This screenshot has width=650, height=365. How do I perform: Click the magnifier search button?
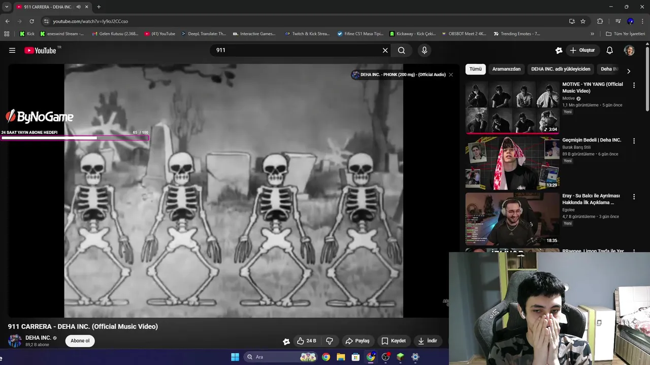(x=402, y=50)
